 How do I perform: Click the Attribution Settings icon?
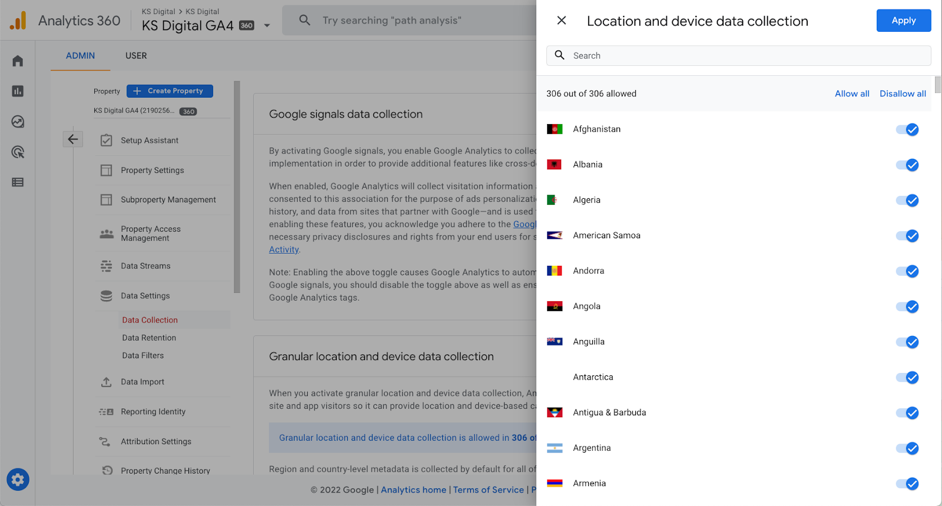(x=105, y=441)
